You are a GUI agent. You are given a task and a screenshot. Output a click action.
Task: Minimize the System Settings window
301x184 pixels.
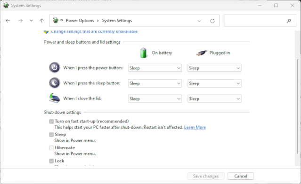click(x=260, y=5)
